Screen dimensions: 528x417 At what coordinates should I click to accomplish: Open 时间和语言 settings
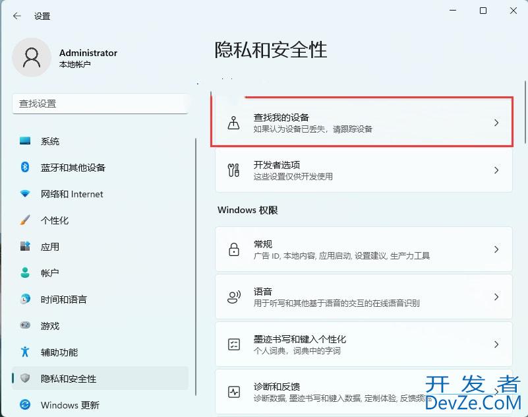100,300
